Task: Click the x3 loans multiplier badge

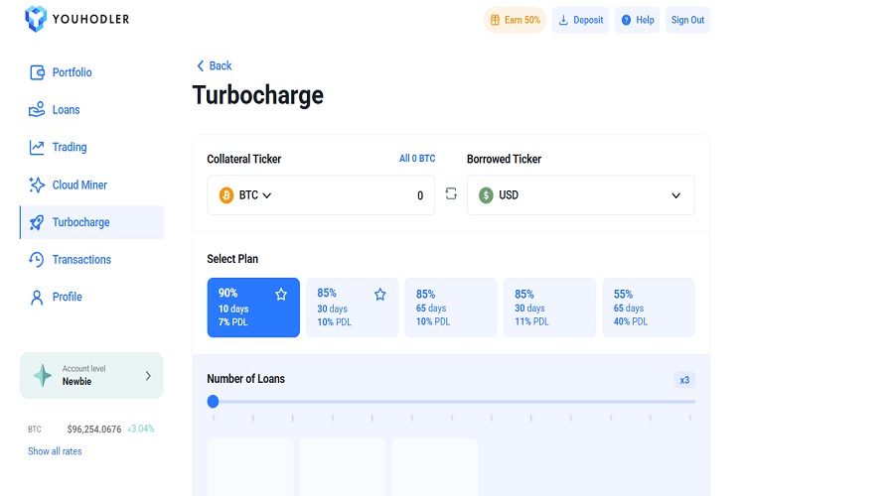Action: (684, 380)
